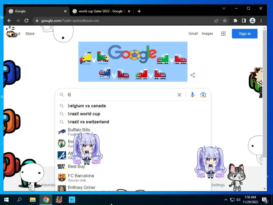The width and height of the screenshot is (273, 205).
Task: Click the Atlanta Braves logo suggestion
Action: [x=62, y=155]
